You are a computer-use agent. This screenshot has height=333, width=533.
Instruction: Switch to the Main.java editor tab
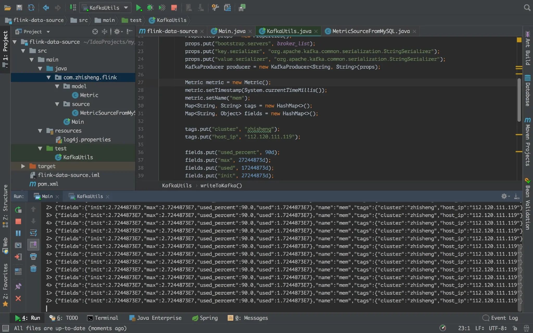(231, 31)
